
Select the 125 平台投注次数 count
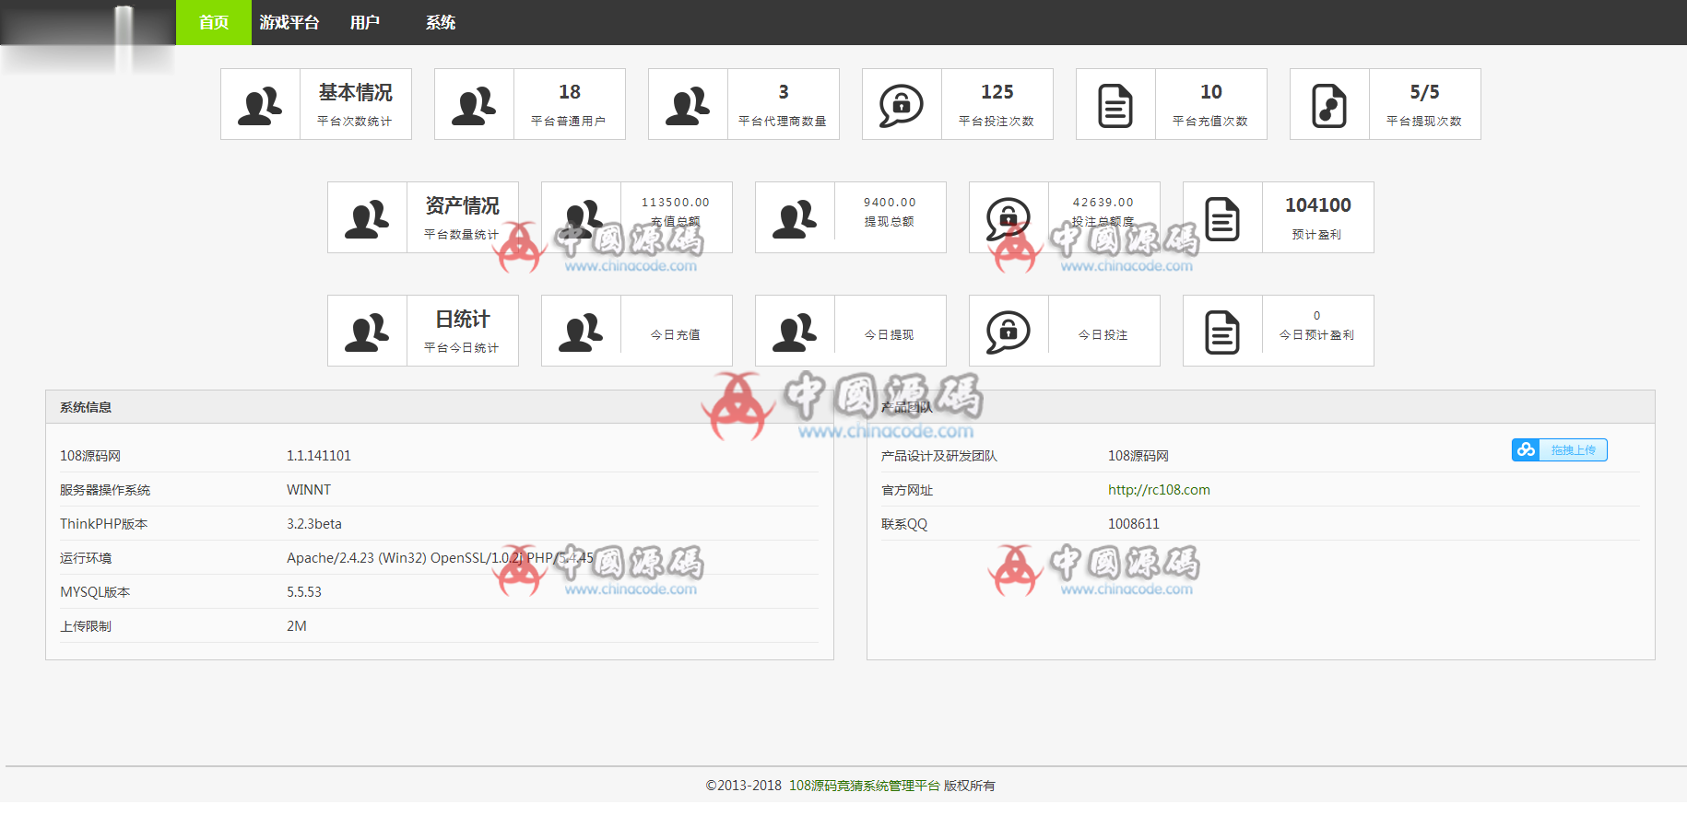997,92
